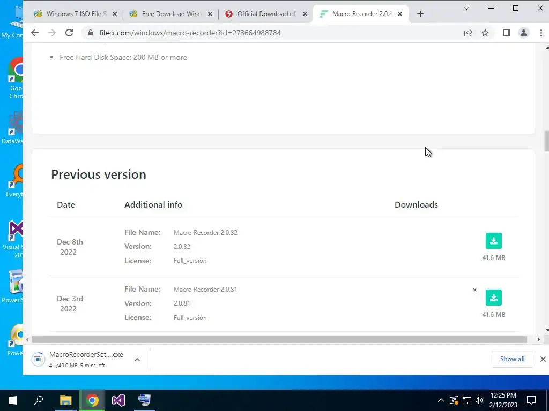Image resolution: width=549 pixels, height=411 pixels.
Task: Click the Previous version heading
Action: tap(99, 174)
